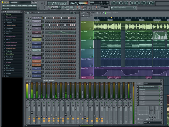Click the Chorus timeline marker after Verse 1
This screenshot has height=127, width=169.
(110, 20)
